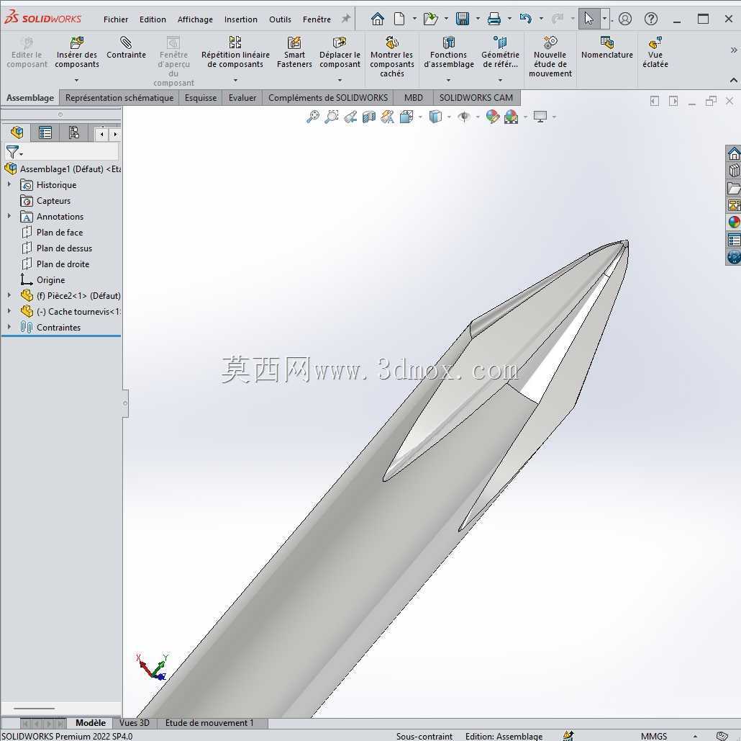Launch Smart Fasteners tool
Image resolution: width=741 pixels, height=741 pixels.
294,52
